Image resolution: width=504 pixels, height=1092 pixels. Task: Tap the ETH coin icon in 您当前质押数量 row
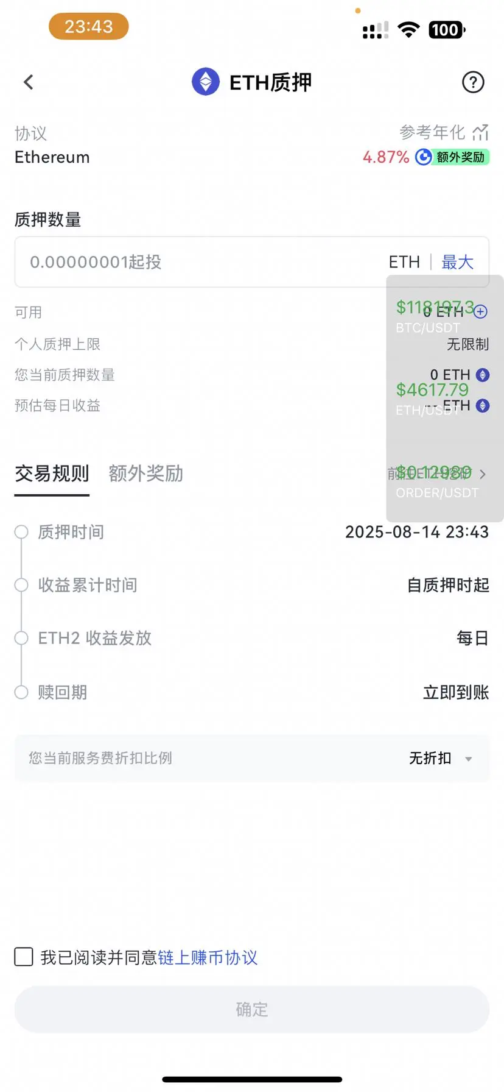(x=483, y=375)
